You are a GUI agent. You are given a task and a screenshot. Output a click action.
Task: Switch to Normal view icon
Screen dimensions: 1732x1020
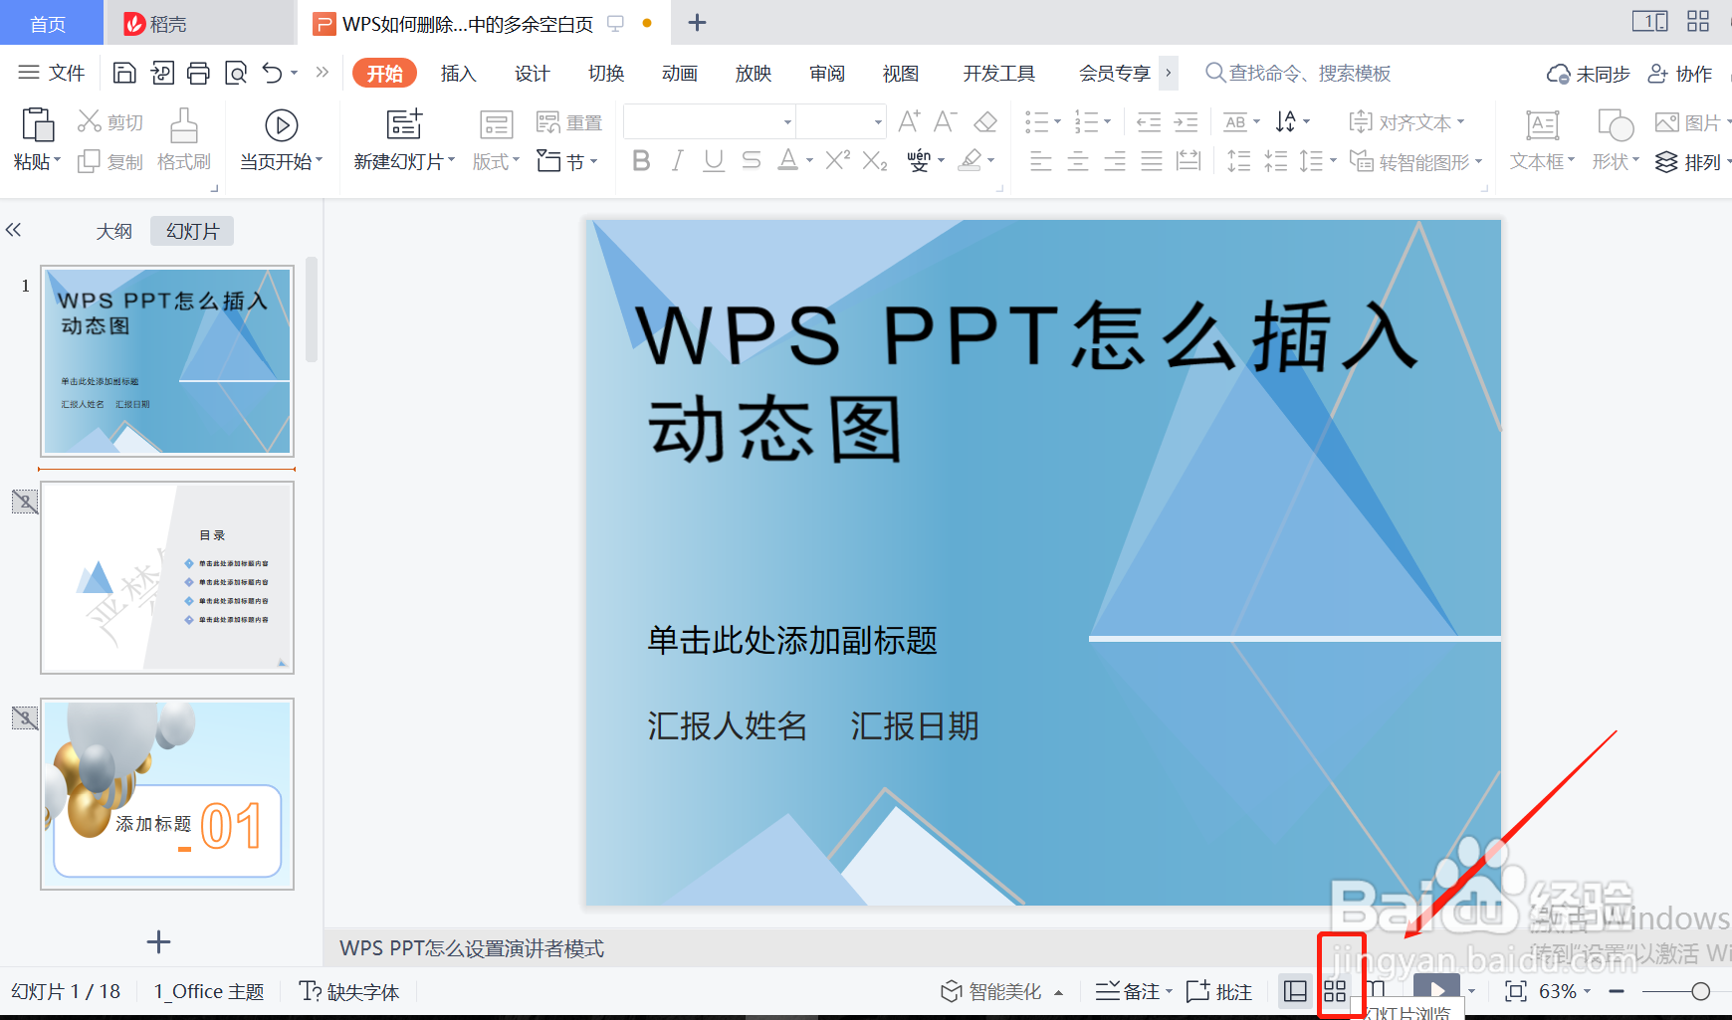click(1295, 991)
